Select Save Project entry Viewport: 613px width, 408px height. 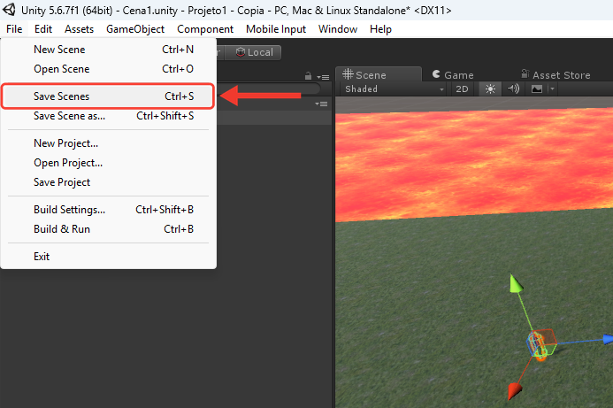tap(108, 182)
